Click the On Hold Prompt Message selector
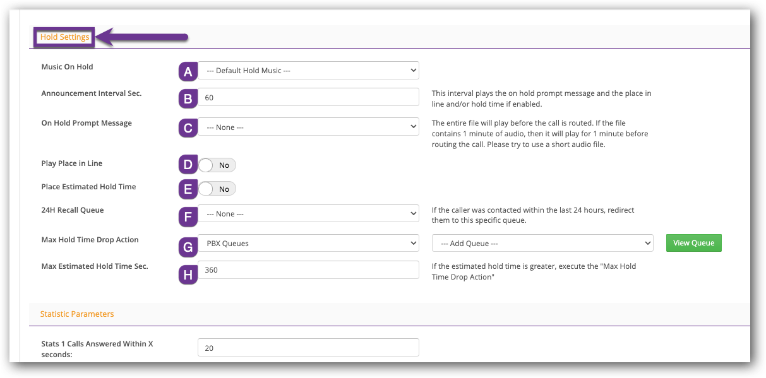The height and width of the screenshot is (378, 766). (x=308, y=126)
